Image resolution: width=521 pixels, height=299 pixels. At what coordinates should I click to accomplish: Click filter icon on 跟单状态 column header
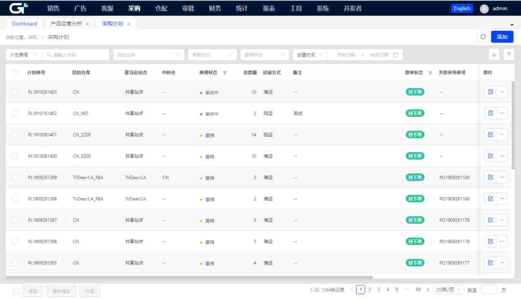coord(430,73)
